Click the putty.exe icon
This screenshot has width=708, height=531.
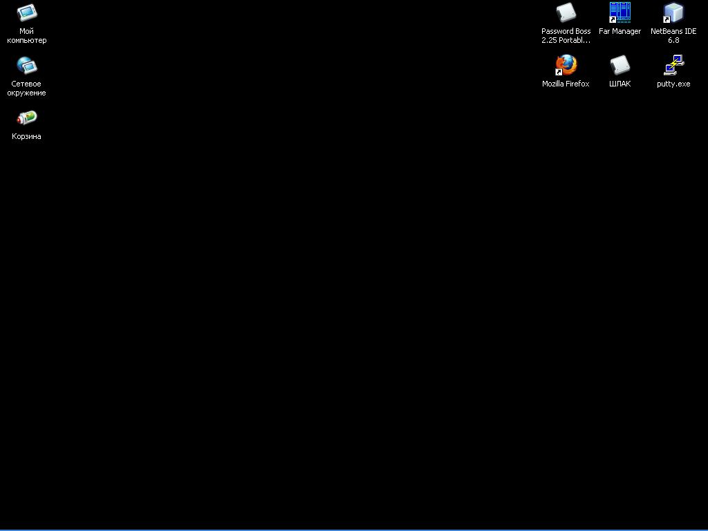pos(673,66)
